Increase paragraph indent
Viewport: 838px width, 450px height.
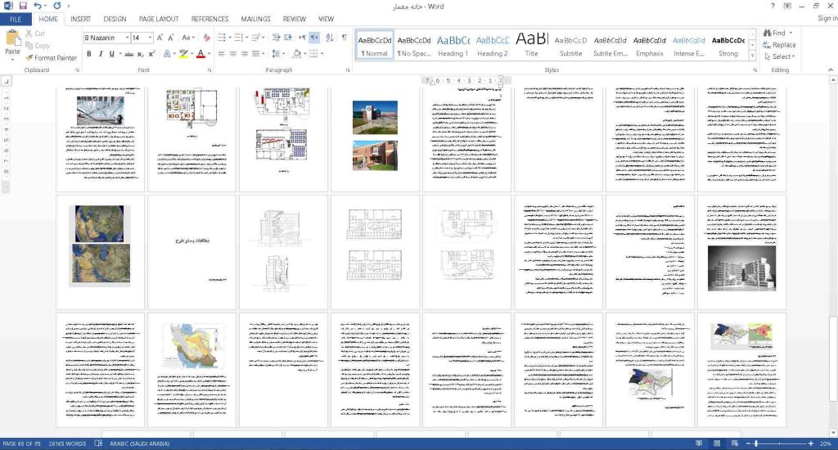(288, 38)
